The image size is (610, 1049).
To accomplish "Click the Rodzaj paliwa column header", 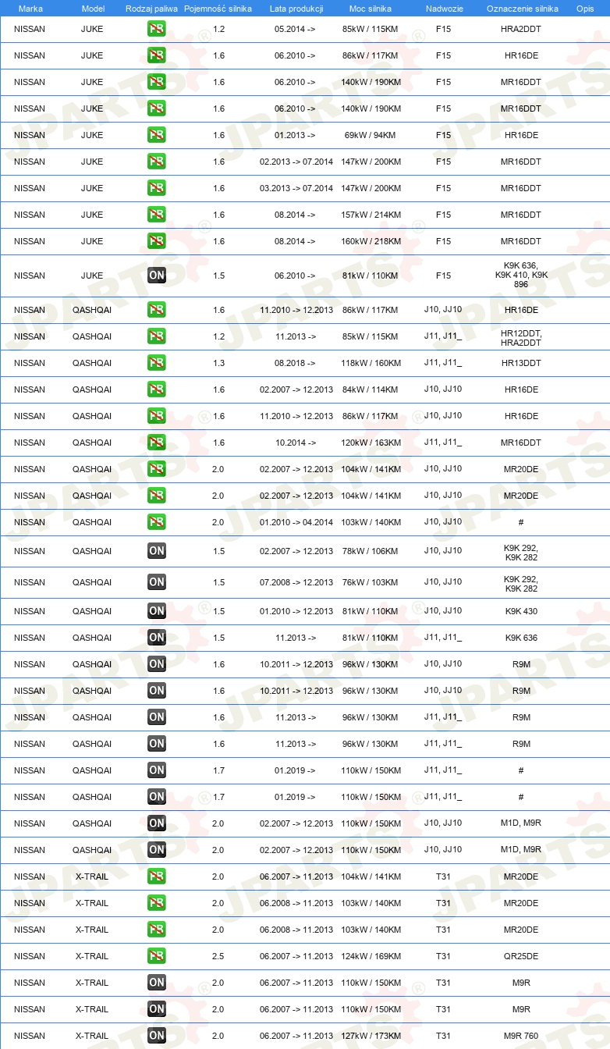I will (x=151, y=8).
